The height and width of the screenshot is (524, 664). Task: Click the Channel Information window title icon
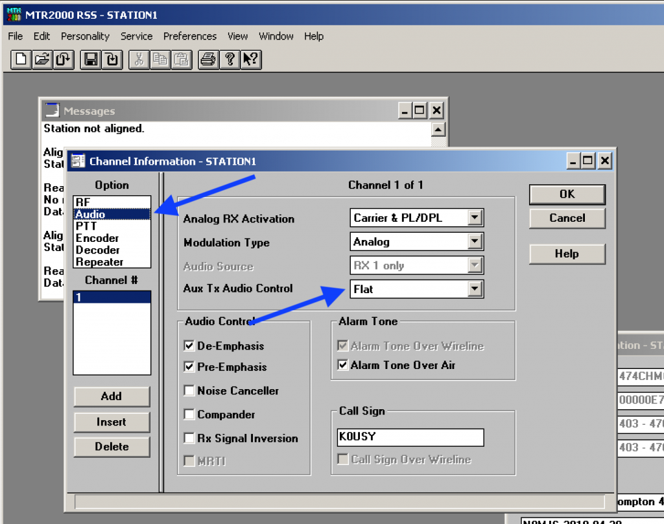click(x=78, y=161)
